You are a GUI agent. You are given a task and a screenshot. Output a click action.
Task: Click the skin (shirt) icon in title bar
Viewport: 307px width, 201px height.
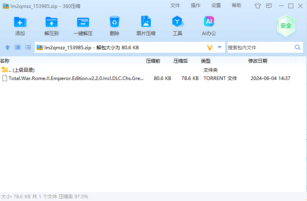pyautogui.click(x=258, y=6)
